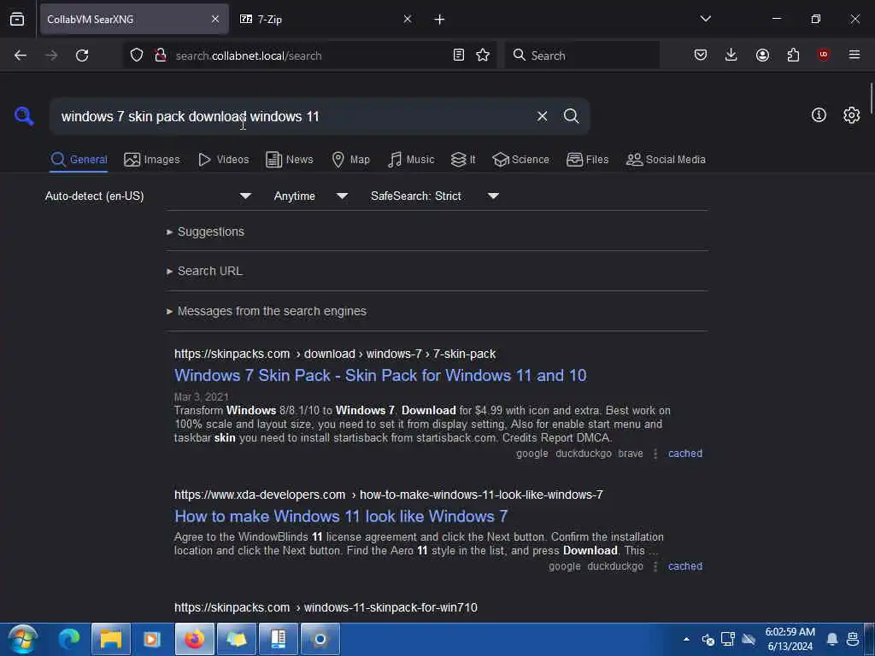The height and width of the screenshot is (656, 875).
Task: Switch to the Images category tab
Action: 152,160
